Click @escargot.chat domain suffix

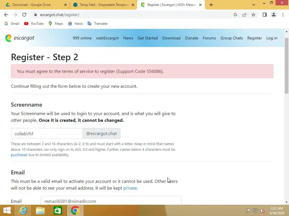101,133
